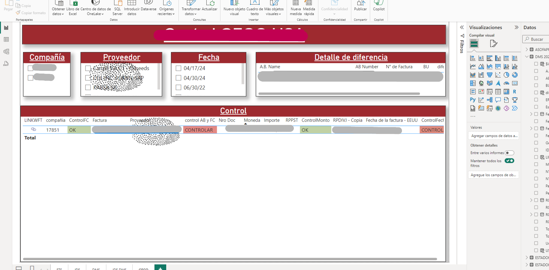Switch to the IDE DMS page tab

pos(119,268)
